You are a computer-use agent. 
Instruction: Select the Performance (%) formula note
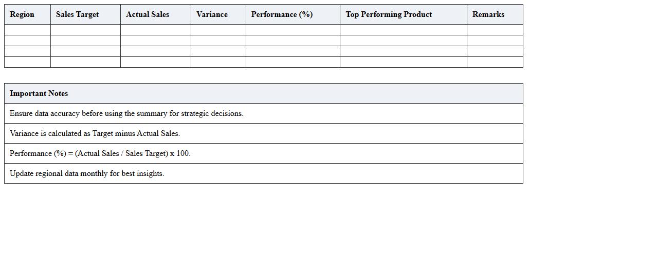[100, 153]
